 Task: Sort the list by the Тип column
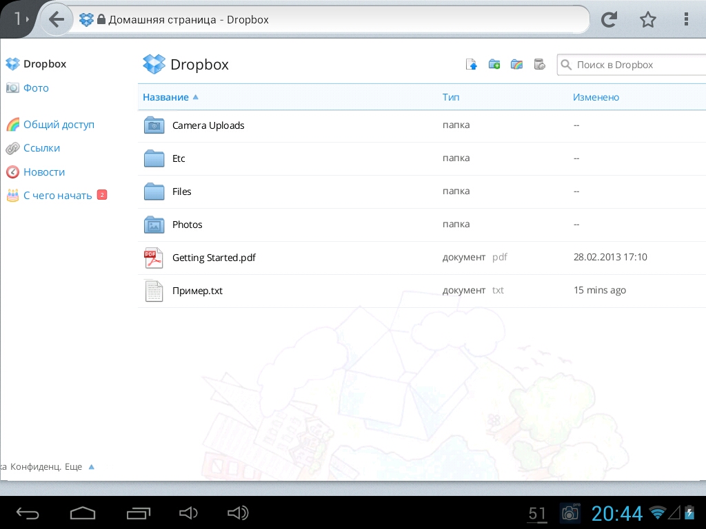[x=451, y=97]
